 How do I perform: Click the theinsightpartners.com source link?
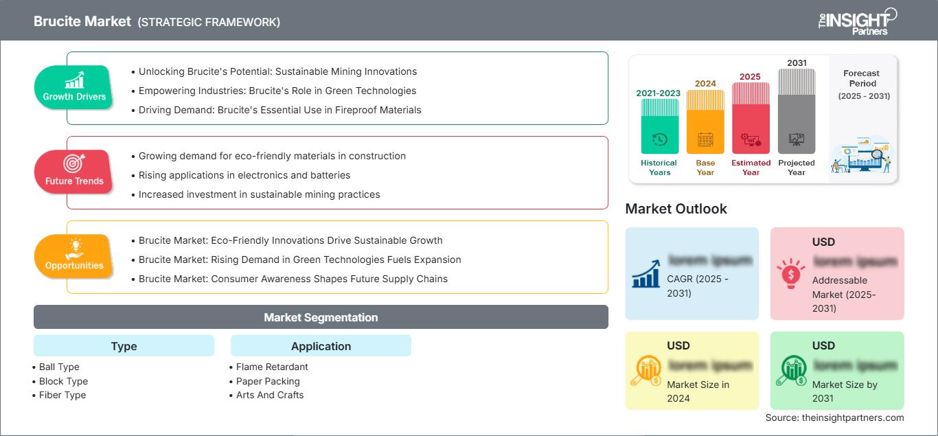coord(853,417)
